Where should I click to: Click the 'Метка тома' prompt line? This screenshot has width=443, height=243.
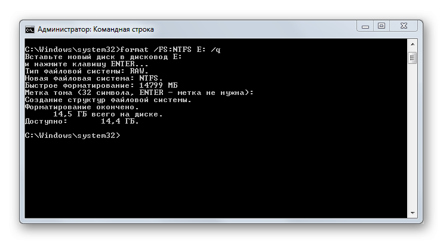139,93
